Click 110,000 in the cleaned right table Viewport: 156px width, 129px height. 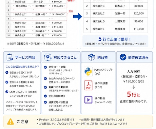tap(139, 29)
